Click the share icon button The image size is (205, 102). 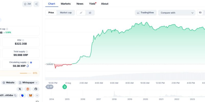(36, 4)
